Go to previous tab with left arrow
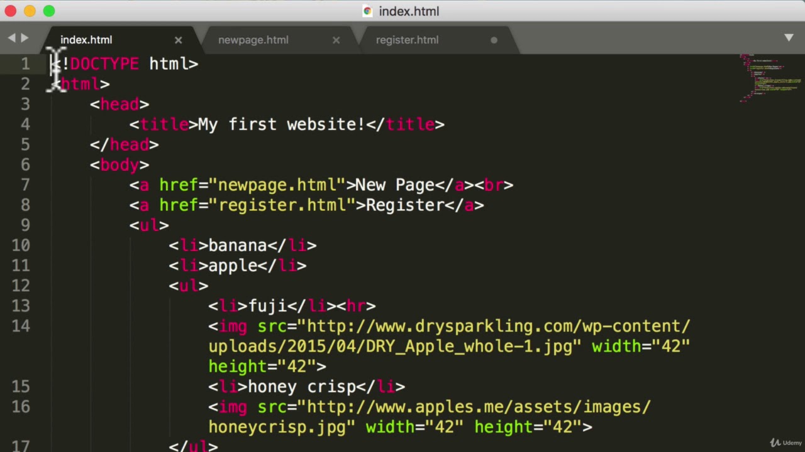The image size is (805, 452). coord(11,38)
